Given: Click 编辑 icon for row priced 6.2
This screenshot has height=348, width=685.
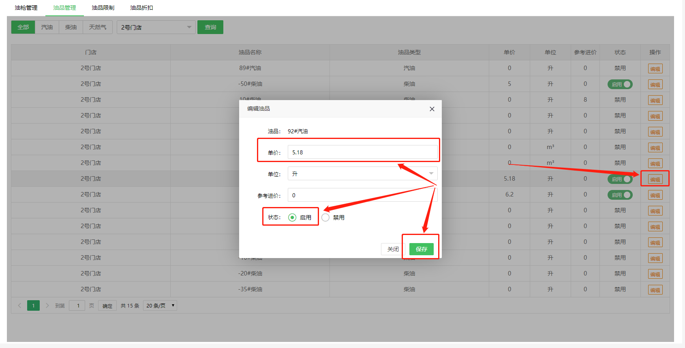Looking at the screenshot, I should (655, 195).
